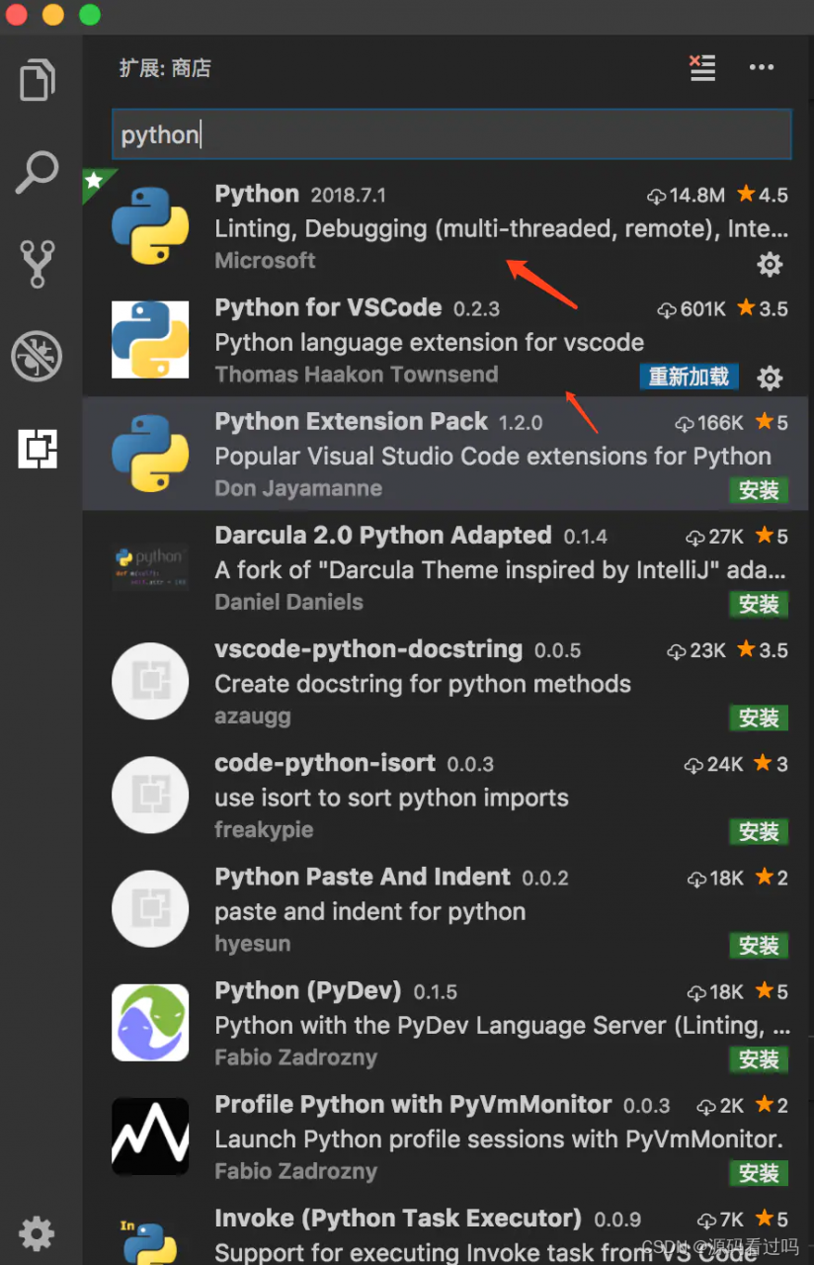
Task: Open the 'Python Extension Pack' title
Action: pyautogui.click(x=351, y=422)
